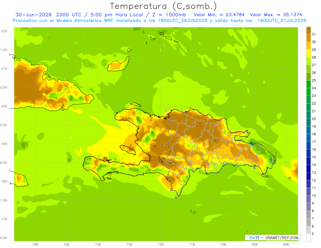Screen dimensions: 321x248
Task: Click the '73W' longitude axis label
Action: (129, 245)
